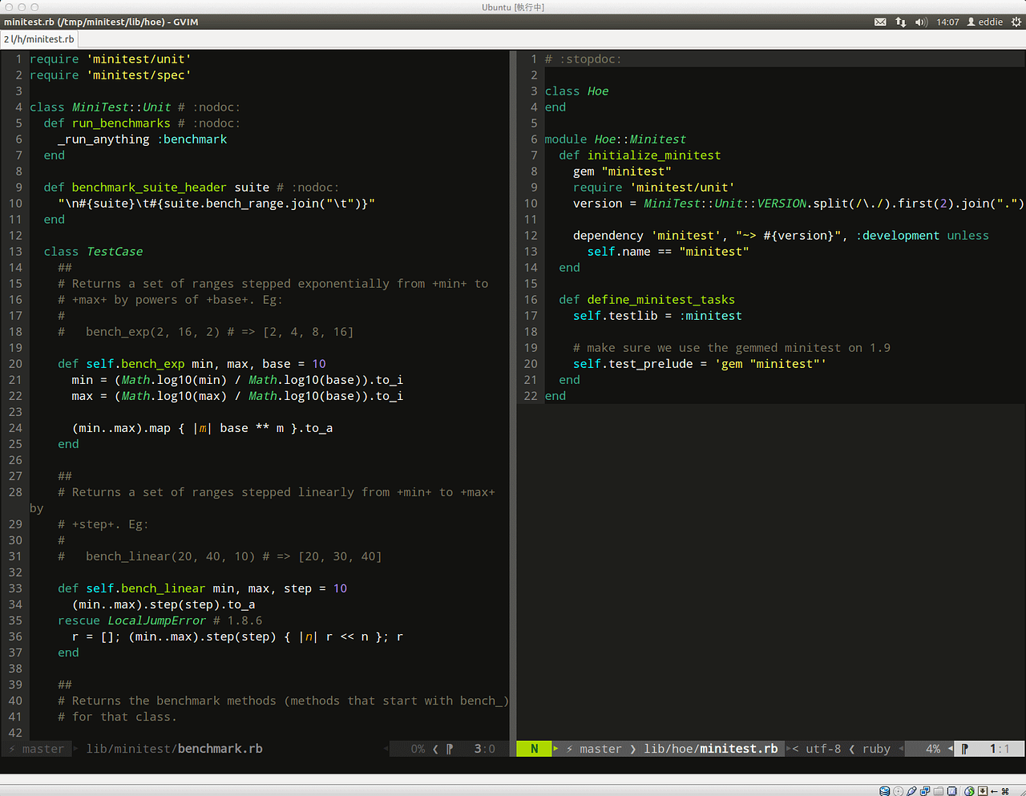Click the VirtualBox video capture icon
Image resolution: width=1026 pixels, height=796 pixels.
(x=952, y=790)
